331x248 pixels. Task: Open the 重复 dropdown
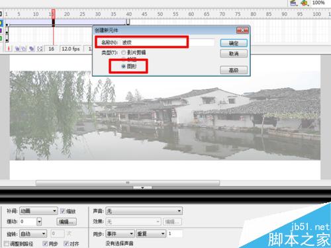coord(151,233)
